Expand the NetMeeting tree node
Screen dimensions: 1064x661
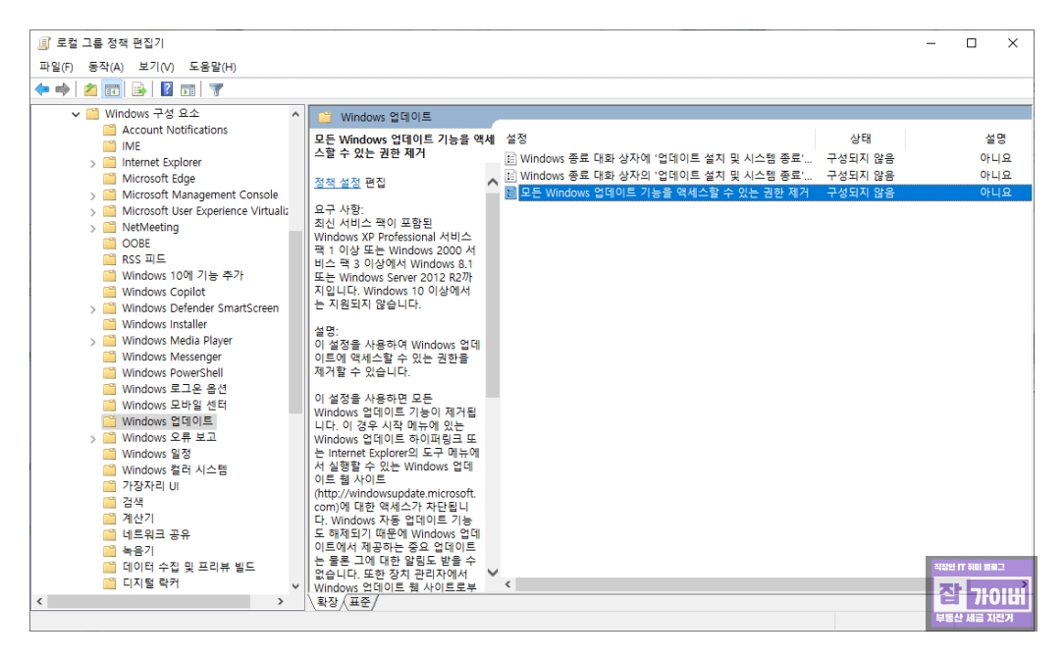tap(93, 228)
